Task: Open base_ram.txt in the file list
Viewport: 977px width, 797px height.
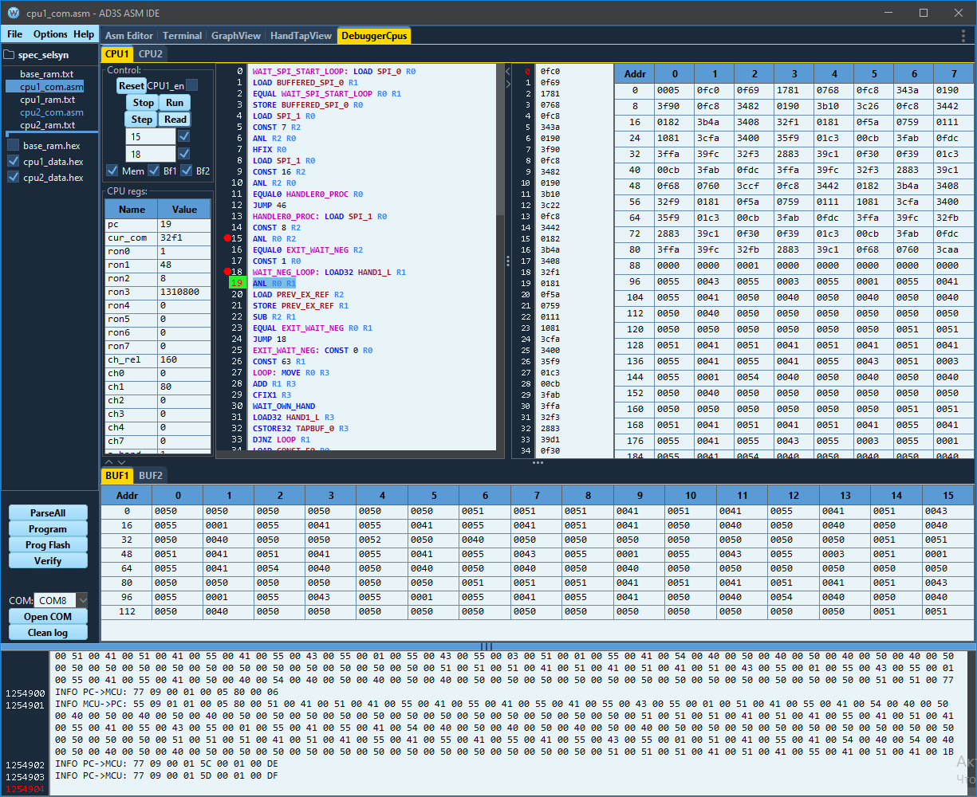Action: click(x=47, y=74)
